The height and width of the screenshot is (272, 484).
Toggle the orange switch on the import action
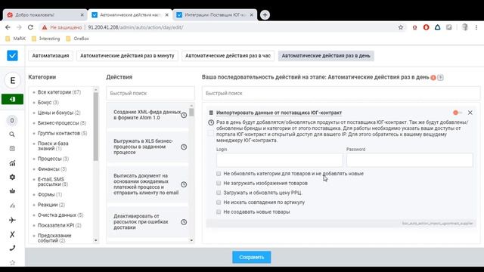[457, 113]
